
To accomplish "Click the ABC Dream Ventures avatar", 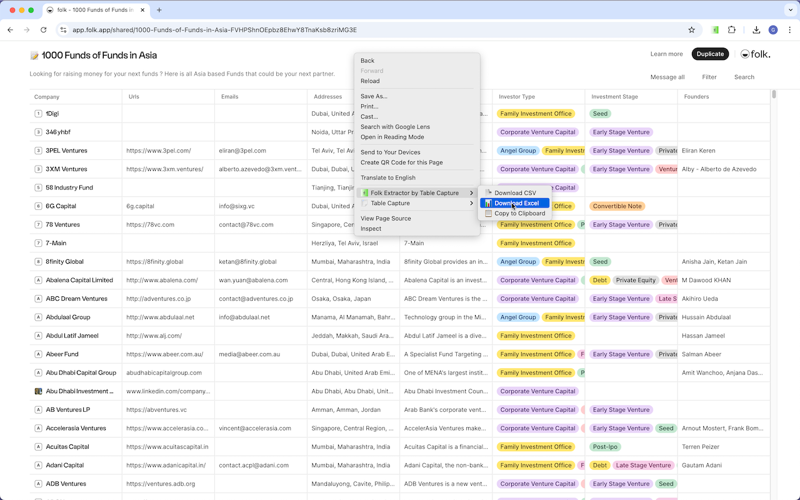I will (39, 299).
